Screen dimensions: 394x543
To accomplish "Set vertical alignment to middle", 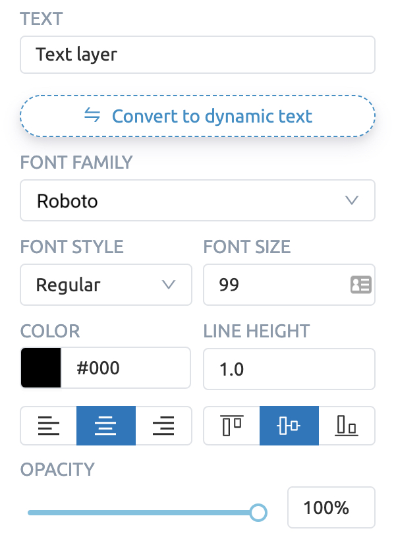I will 289,426.
